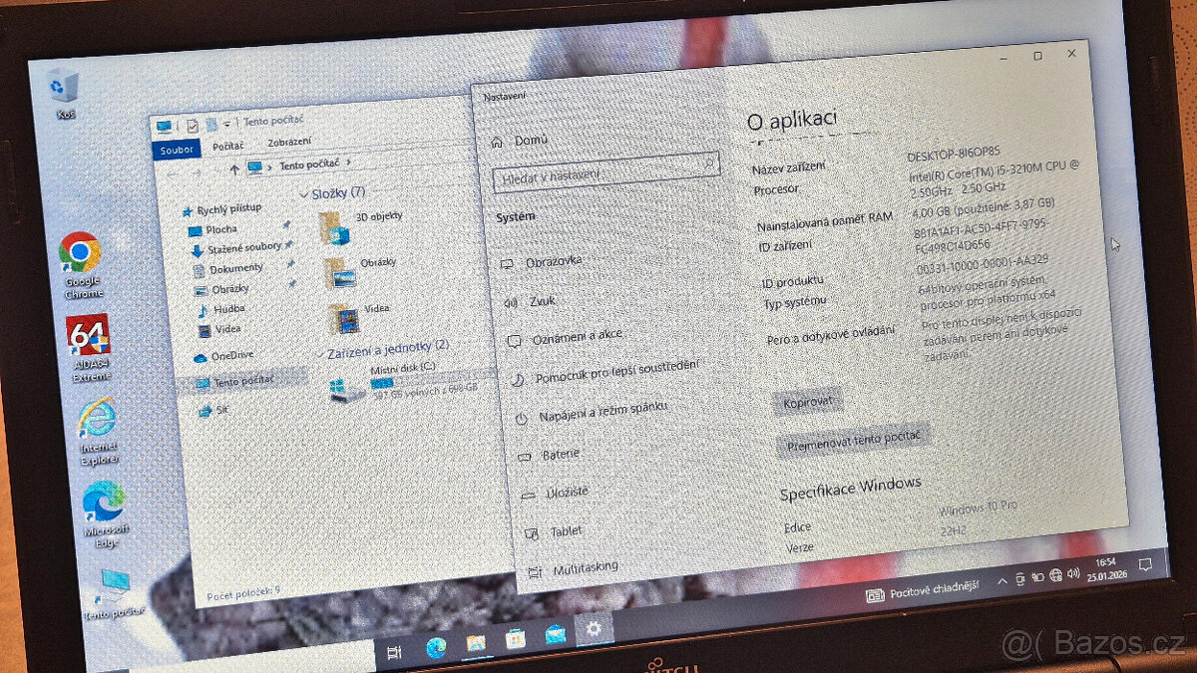Open Task View from the taskbar

point(394,651)
